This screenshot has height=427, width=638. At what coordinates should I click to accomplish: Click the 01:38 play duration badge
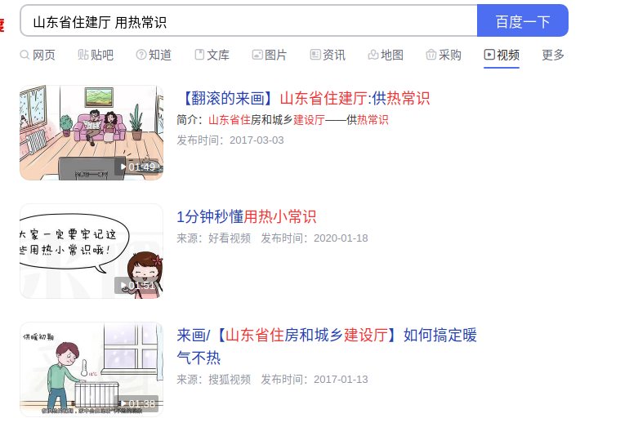137,403
